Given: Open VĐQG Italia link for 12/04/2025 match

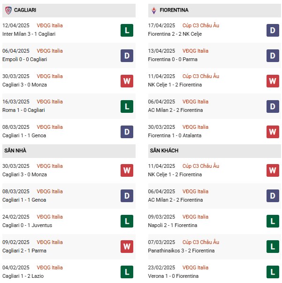Looking at the screenshot, I should (50, 25).
